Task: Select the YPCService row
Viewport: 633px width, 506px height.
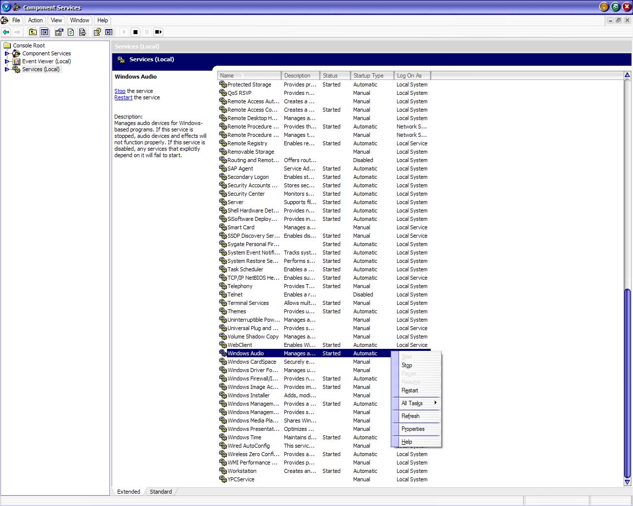Action: [x=324, y=479]
